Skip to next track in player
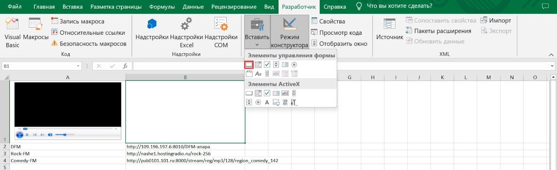The width and height of the screenshot is (557, 170). 42,135
